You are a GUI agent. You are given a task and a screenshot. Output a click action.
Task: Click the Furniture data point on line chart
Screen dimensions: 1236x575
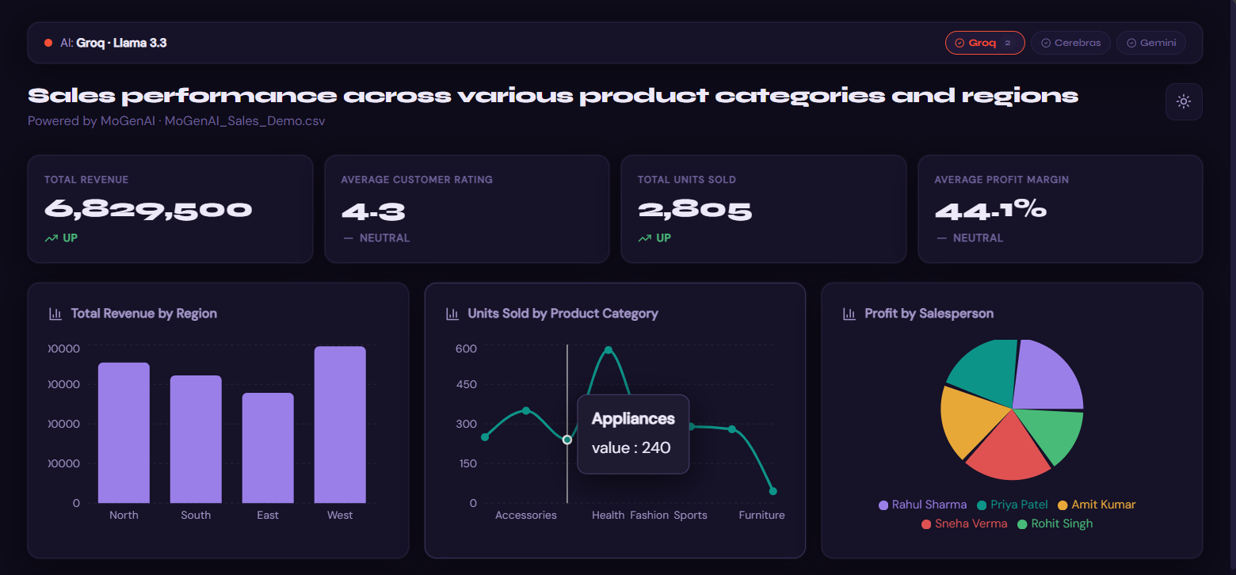tap(773, 491)
